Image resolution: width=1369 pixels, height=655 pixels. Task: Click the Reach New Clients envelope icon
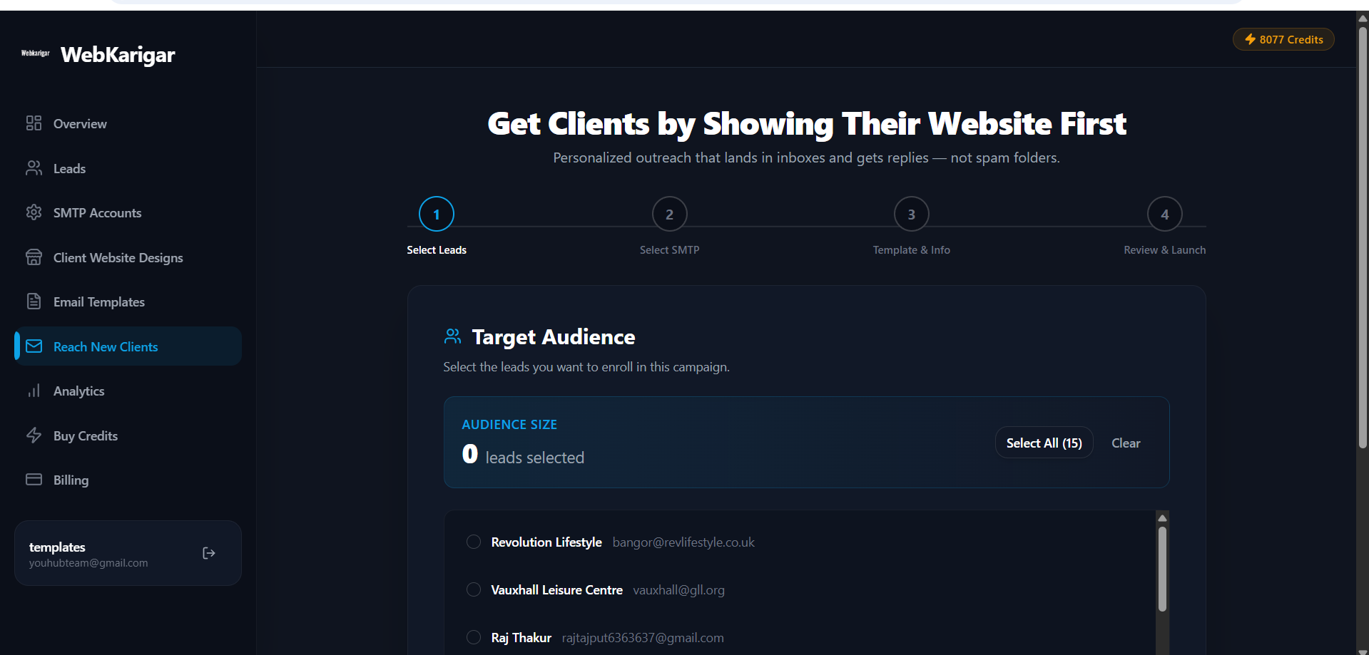click(x=34, y=346)
